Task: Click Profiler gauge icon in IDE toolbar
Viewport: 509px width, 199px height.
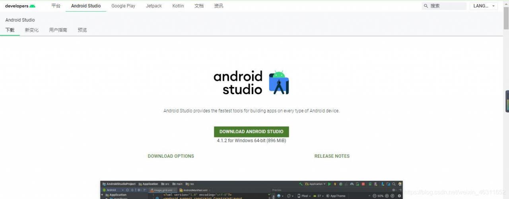Action: [352, 184]
